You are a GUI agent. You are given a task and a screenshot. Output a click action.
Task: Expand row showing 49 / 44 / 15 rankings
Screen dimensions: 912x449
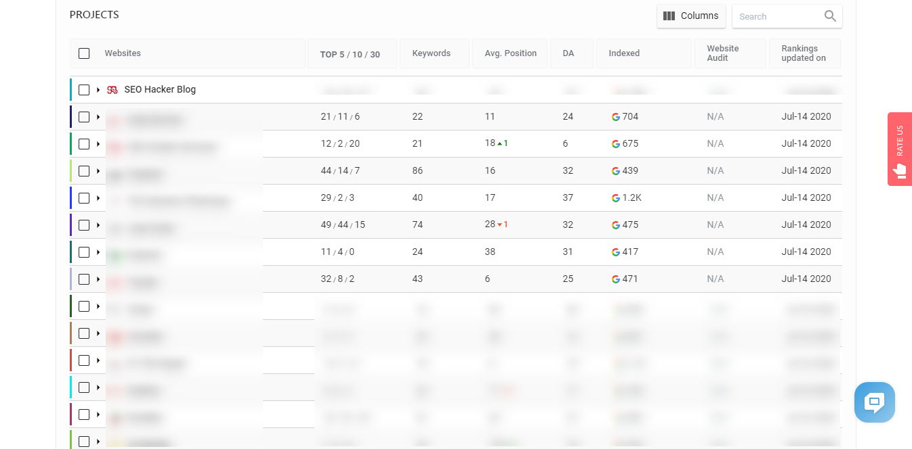98,225
